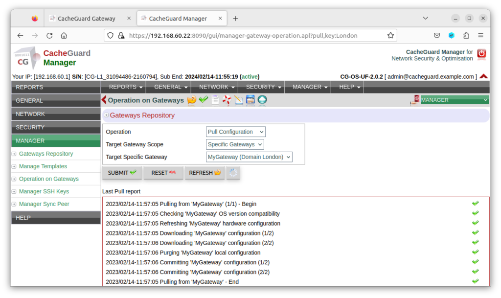Image resolution: width=501 pixels, height=298 pixels.
Task: Click the Firefox view icon in the tab bar
Action: tap(35, 19)
